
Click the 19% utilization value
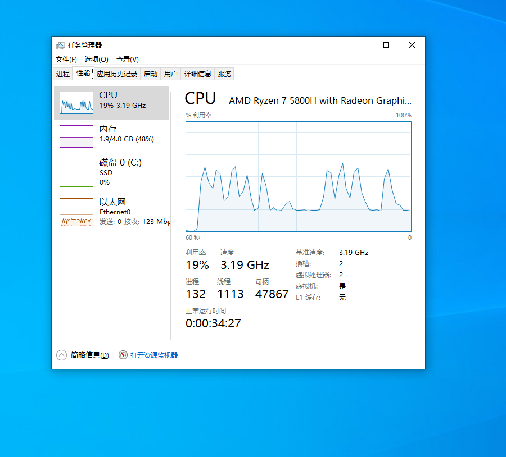point(197,265)
